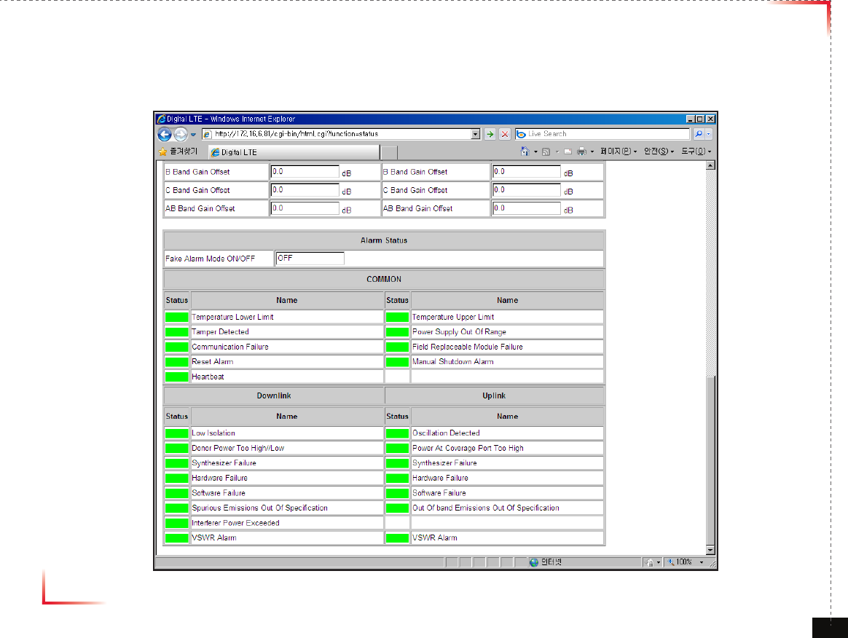848x638 pixels.
Task: Click the 'Communication Failure' alarm name
Action: click(x=229, y=347)
